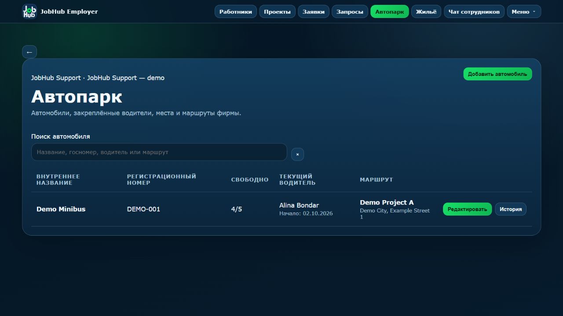Click the Свободно column header
The image size is (563, 316).
pyautogui.click(x=250, y=180)
